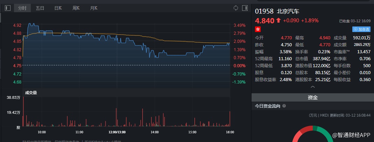The width and height of the screenshot is (374, 142).
Task: Click the donut chart of capital flow
Action: (312, 136)
